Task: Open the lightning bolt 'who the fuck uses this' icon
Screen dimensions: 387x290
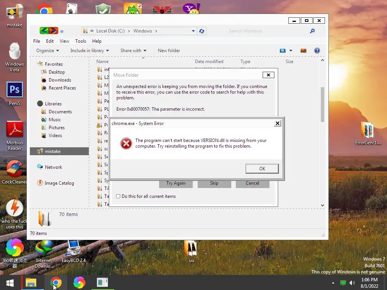Action: (14, 214)
